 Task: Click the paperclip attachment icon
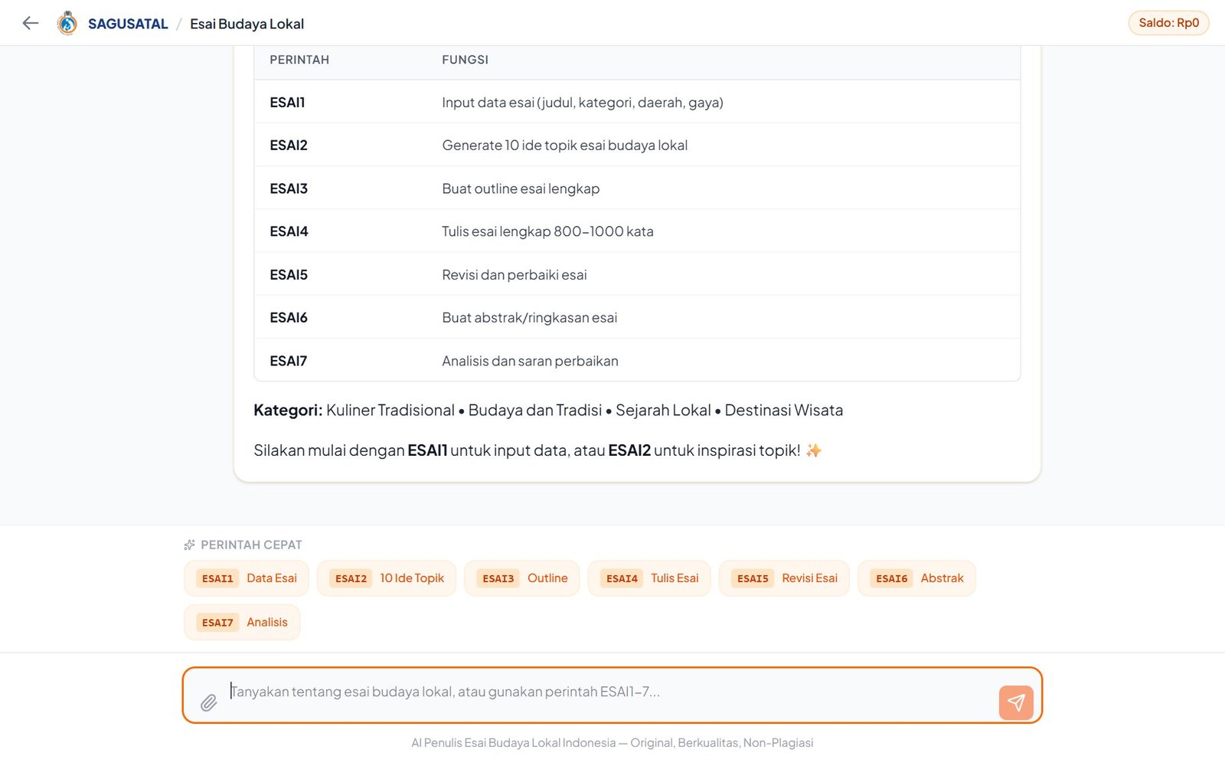tap(208, 702)
